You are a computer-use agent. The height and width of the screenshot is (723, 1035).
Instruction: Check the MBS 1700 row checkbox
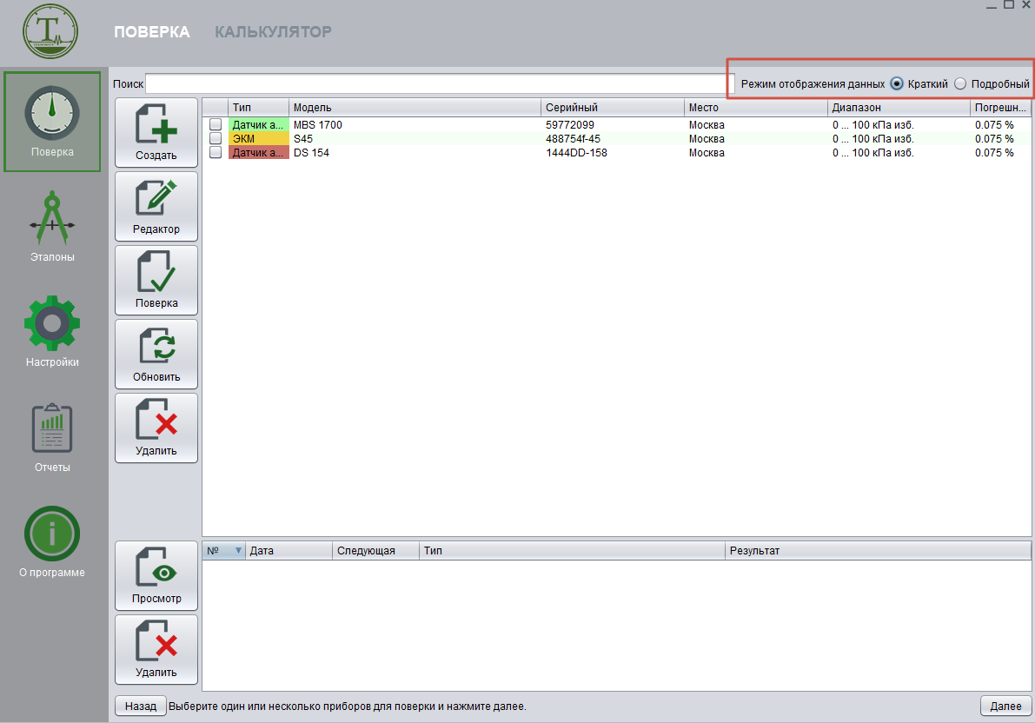216,125
